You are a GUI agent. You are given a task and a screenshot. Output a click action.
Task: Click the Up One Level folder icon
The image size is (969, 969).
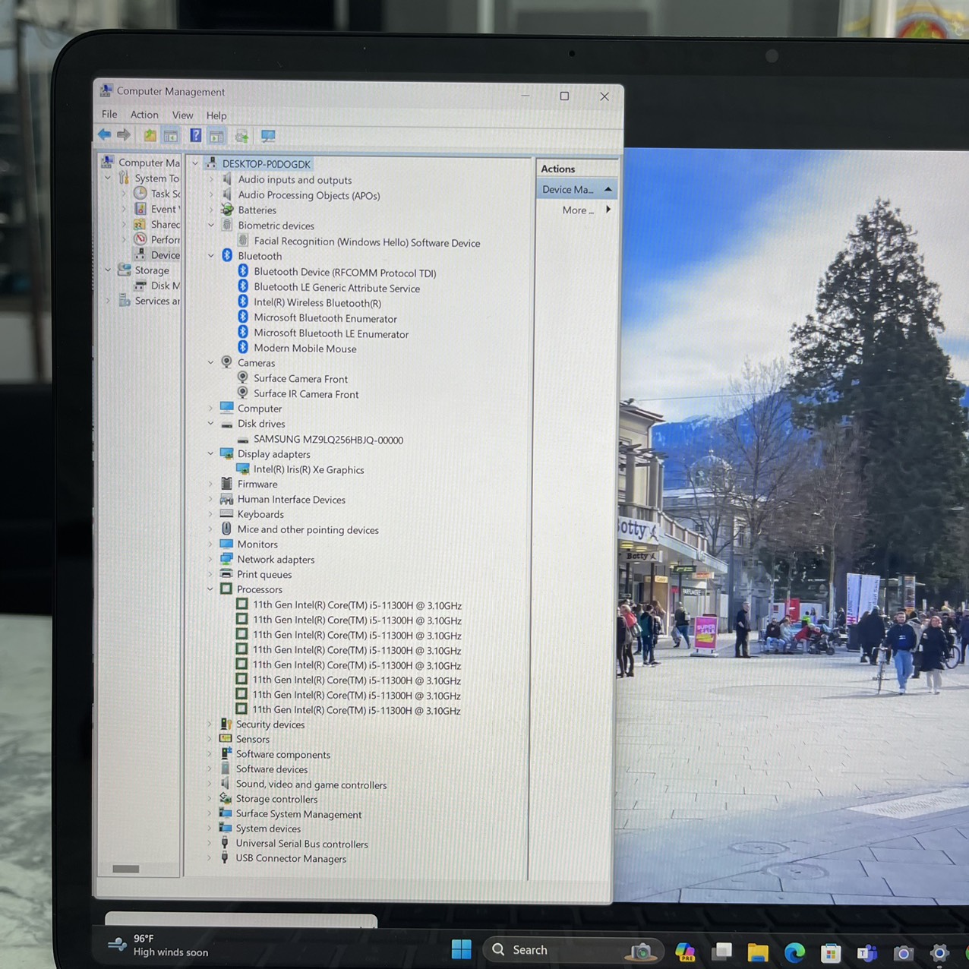150,136
